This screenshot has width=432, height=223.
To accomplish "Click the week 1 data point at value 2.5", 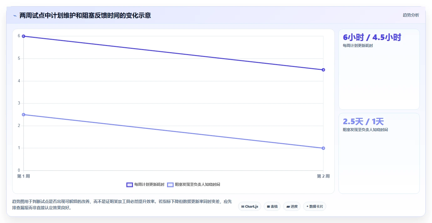I will [23, 114].
